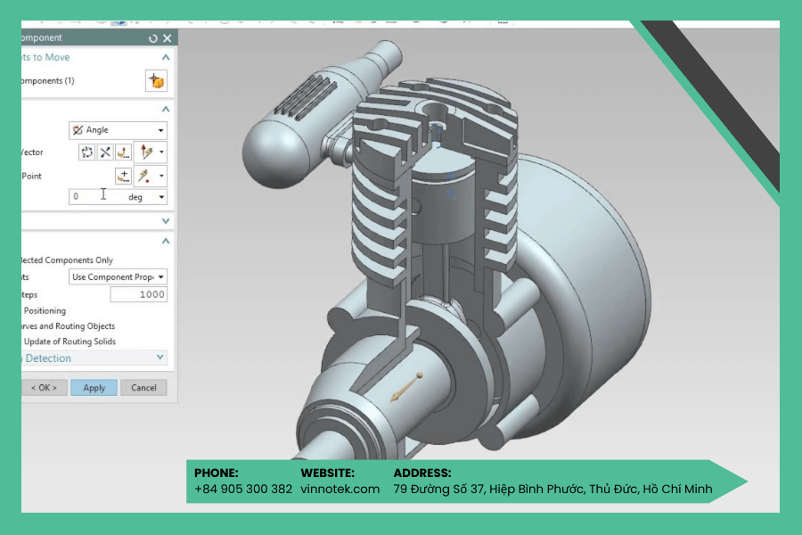Click the Update of Routing Solids label

pos(70,342)
